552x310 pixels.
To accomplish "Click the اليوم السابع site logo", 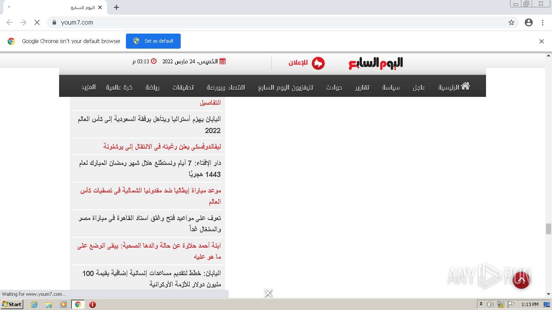I will (376, 63).
